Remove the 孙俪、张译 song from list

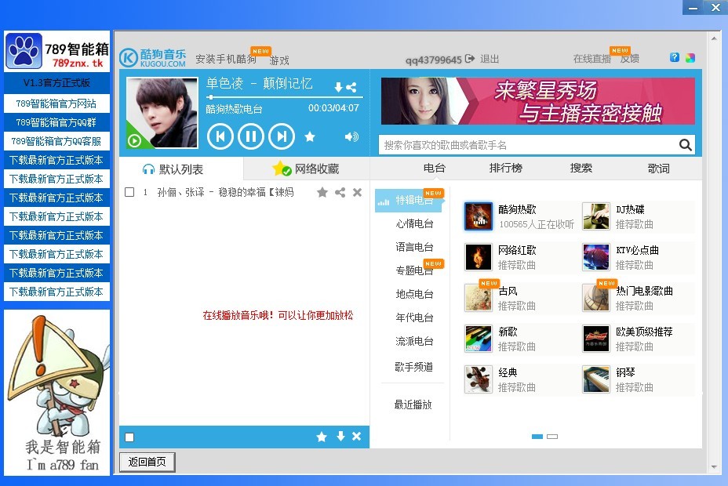(357, 192)
